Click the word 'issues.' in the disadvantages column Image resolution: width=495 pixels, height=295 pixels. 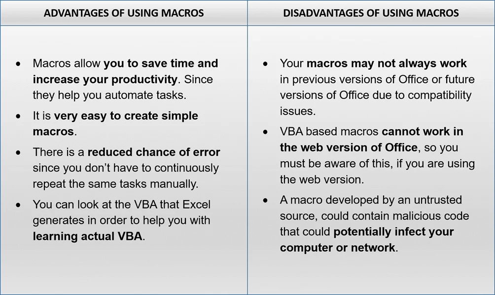(298, 111)
